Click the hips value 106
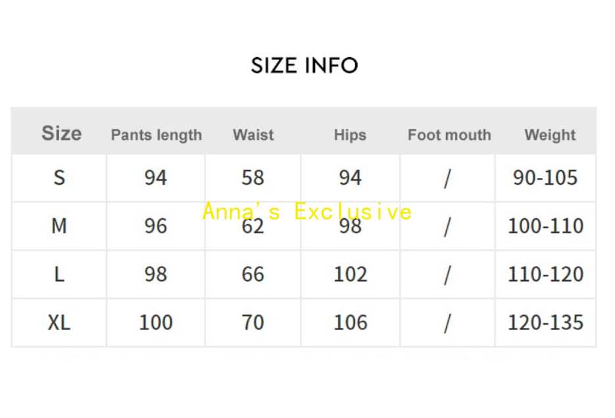Image resolution: width=615 pixels, height=418 pixels. (350, 323)
